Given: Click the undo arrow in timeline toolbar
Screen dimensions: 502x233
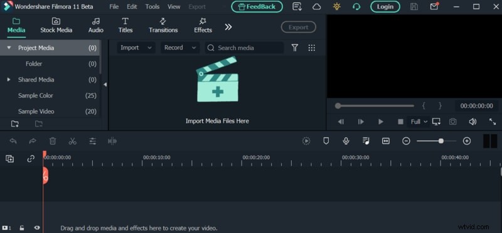Looking at the screenshot, I should (13, 141).
